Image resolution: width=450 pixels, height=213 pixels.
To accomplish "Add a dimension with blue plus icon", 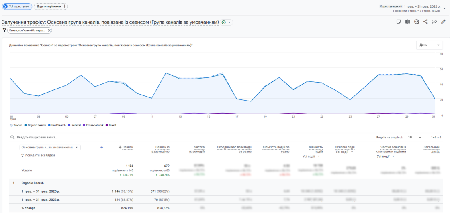I will pos(102,147).
